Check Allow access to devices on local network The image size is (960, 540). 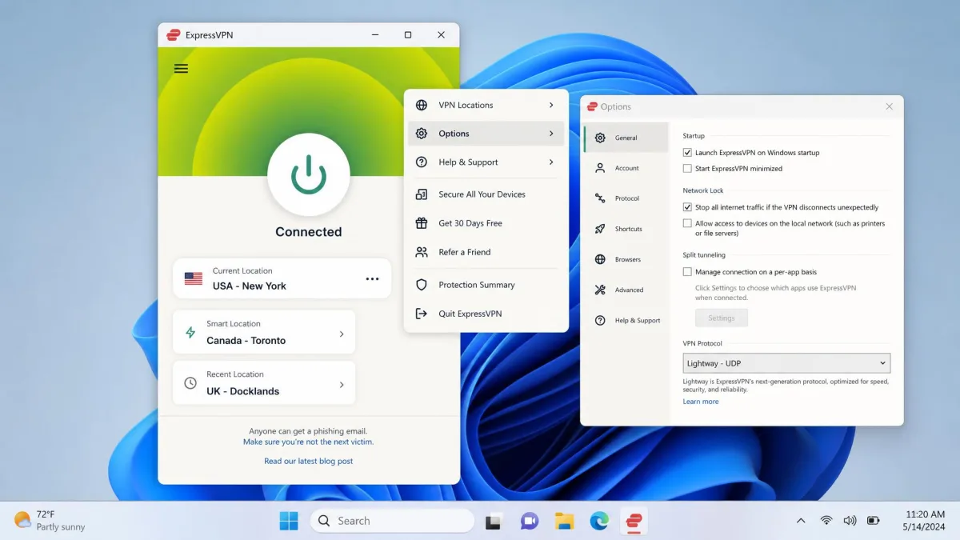coord(687,224)
